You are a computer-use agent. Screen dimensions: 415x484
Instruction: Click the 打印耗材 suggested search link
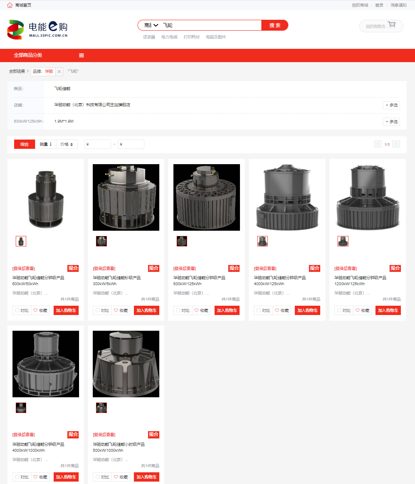pyautogui.click(x=192, y=37)
